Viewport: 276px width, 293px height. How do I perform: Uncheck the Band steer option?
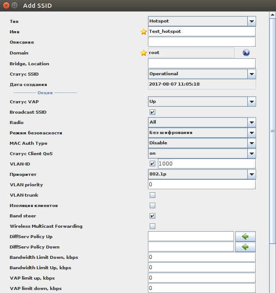pyautogui.click(x=152, y=216)
